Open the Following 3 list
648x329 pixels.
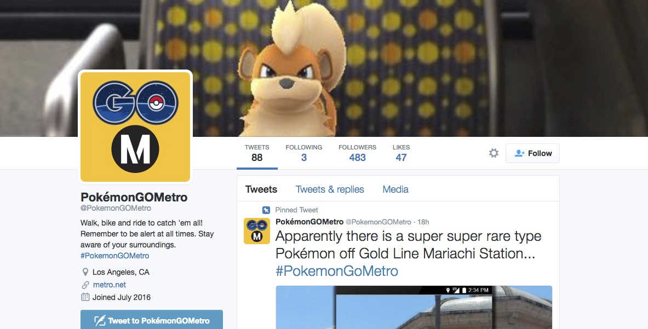pos(304,153)
